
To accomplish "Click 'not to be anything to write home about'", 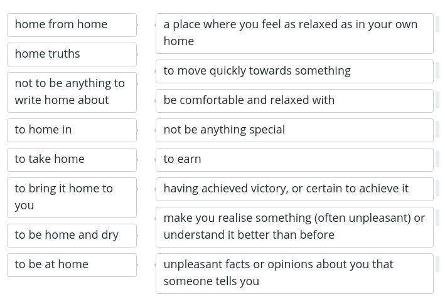I will 72,92.
